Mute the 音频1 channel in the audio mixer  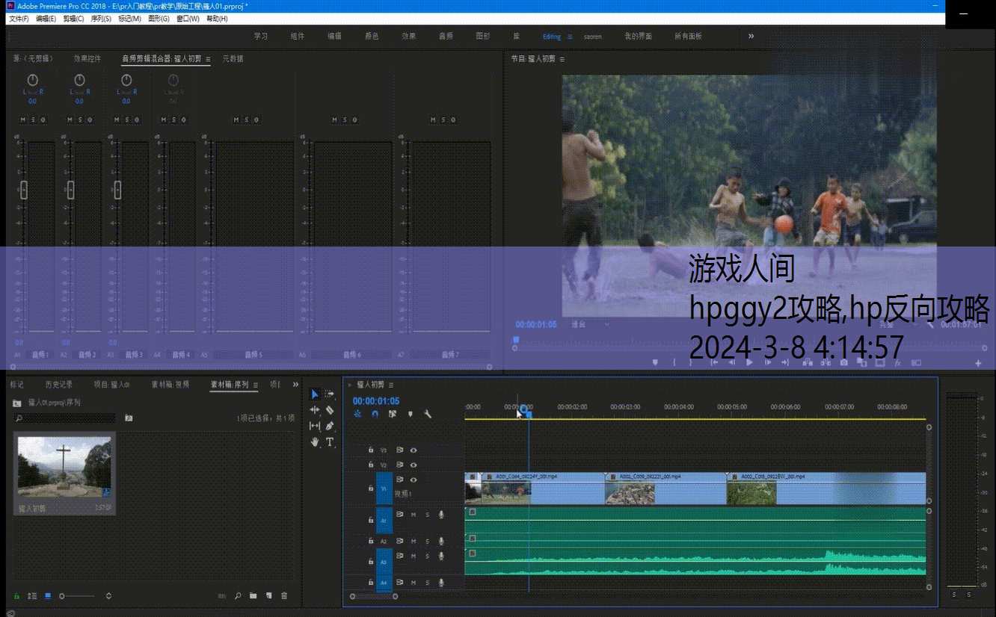pos(23,120)
